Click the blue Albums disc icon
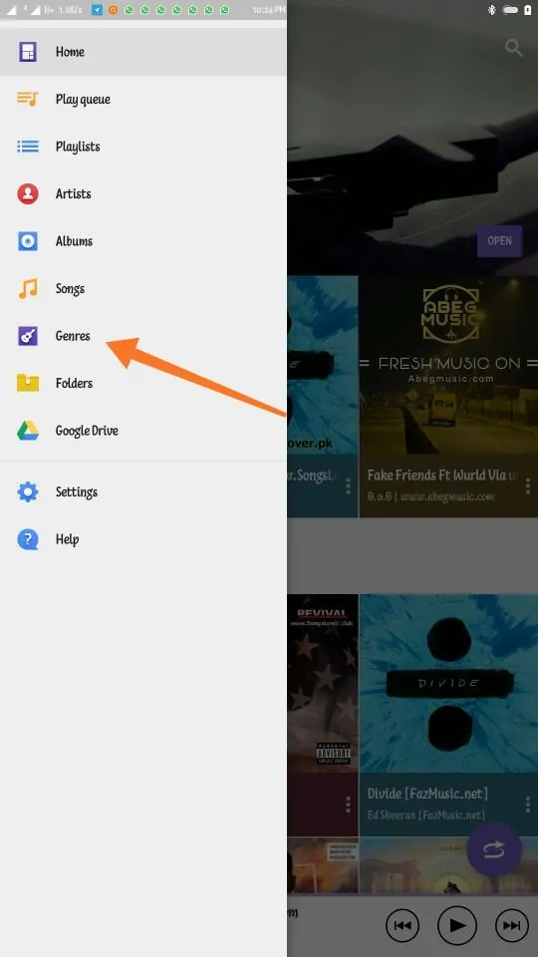Screen dimensions: 538x957 28,241
